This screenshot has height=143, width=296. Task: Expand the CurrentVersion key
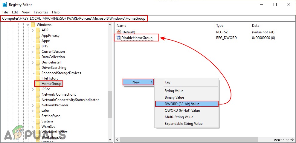(x=33, y=52)
